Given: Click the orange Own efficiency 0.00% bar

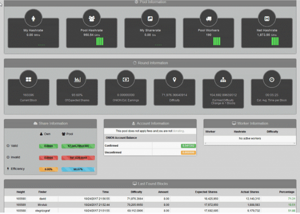Looking at the screenshot, I should click(49, 169).
